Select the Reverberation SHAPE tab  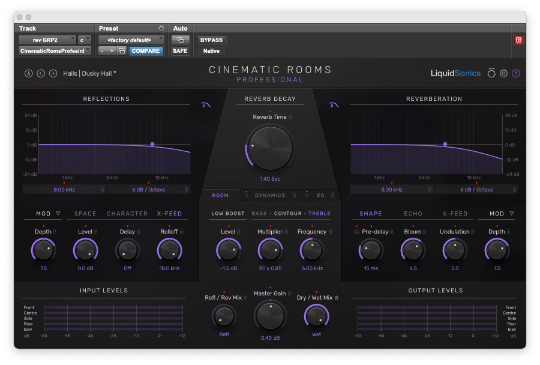tap(371, 214)
